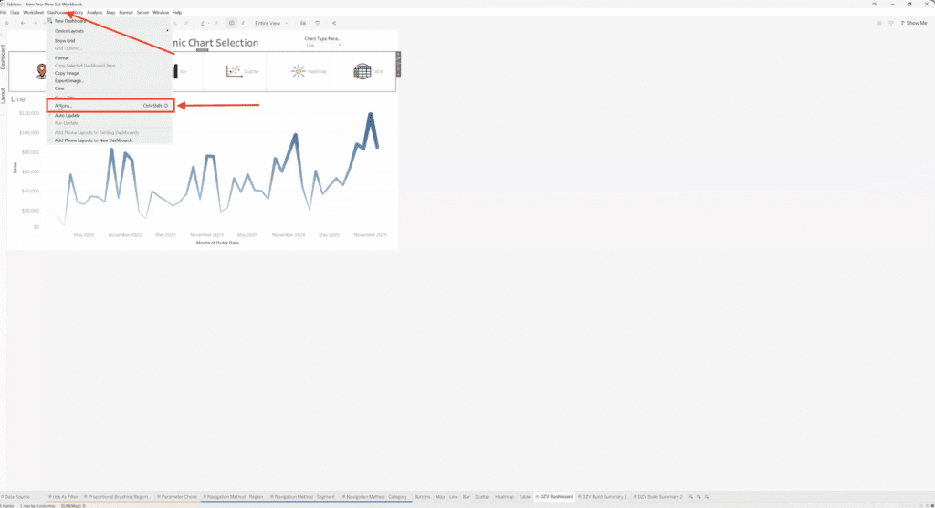
Task: Open the Chart Type parameter dropdown
Action: pos(323,45)
